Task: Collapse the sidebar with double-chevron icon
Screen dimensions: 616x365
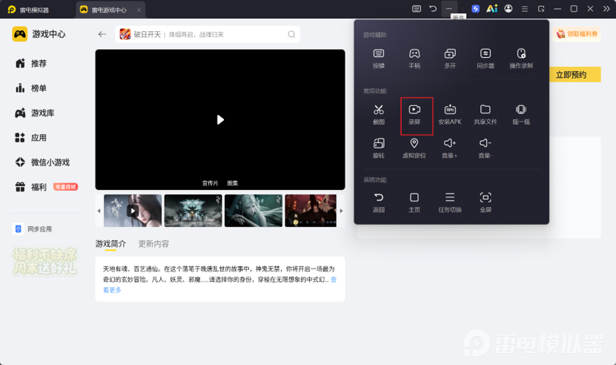Action: click(606, 9)
